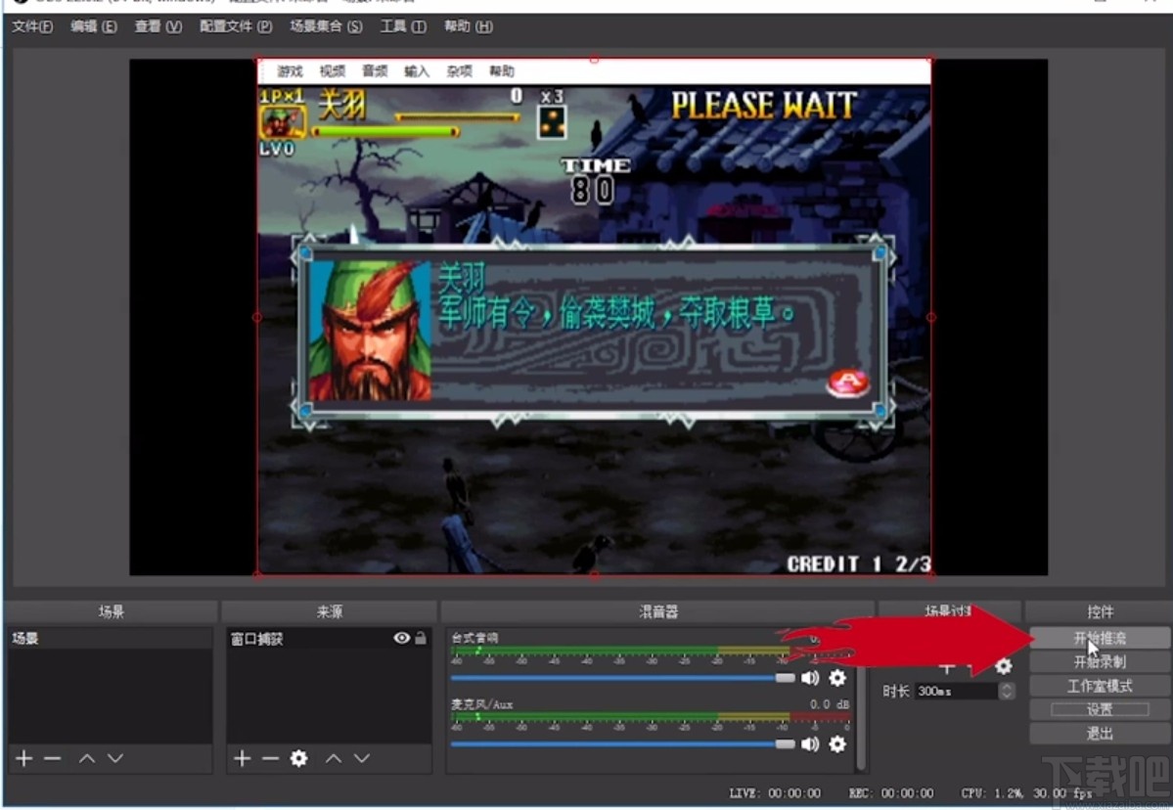The width and height of the screenshot is (1173, 810).
Task: Open the 配置文件(P) menu
Action: click(236, 26)
